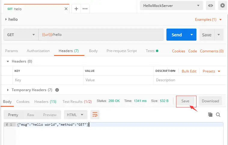Image resolution: width=228 pixels, height=145 pixels.
Task: Click the blue Send button
Action: [x=176, y=35]
